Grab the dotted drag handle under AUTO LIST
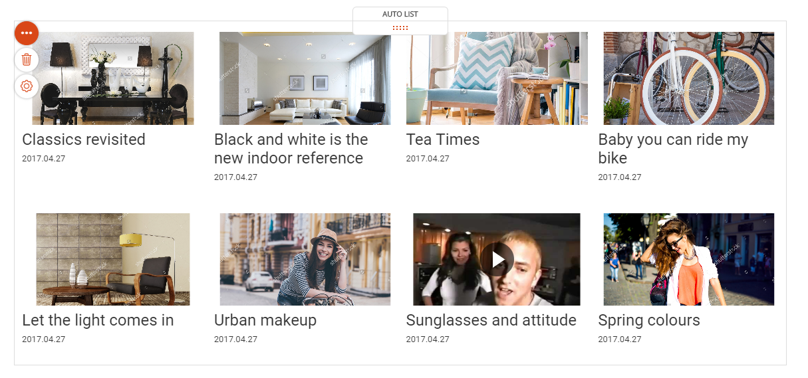The height and width of the screenshot is (378, 808). tap(400, 28)
